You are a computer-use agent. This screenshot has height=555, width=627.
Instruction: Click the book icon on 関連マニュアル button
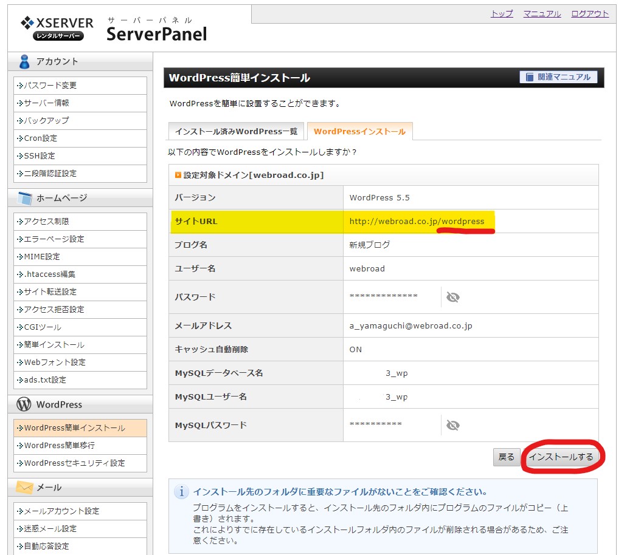tap(530, 77)
